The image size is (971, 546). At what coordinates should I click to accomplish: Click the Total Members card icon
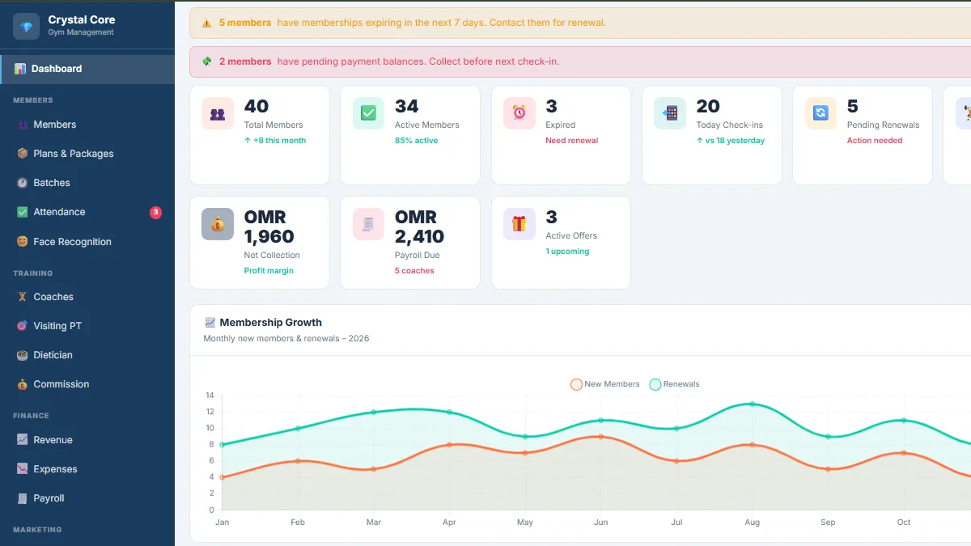(x=218, y=113)
